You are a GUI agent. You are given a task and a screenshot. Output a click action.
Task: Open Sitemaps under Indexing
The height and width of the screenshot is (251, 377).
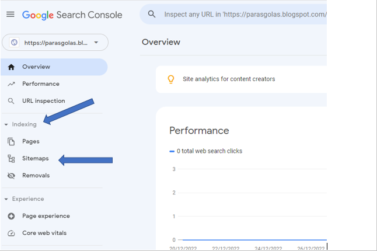click(36, 158)
